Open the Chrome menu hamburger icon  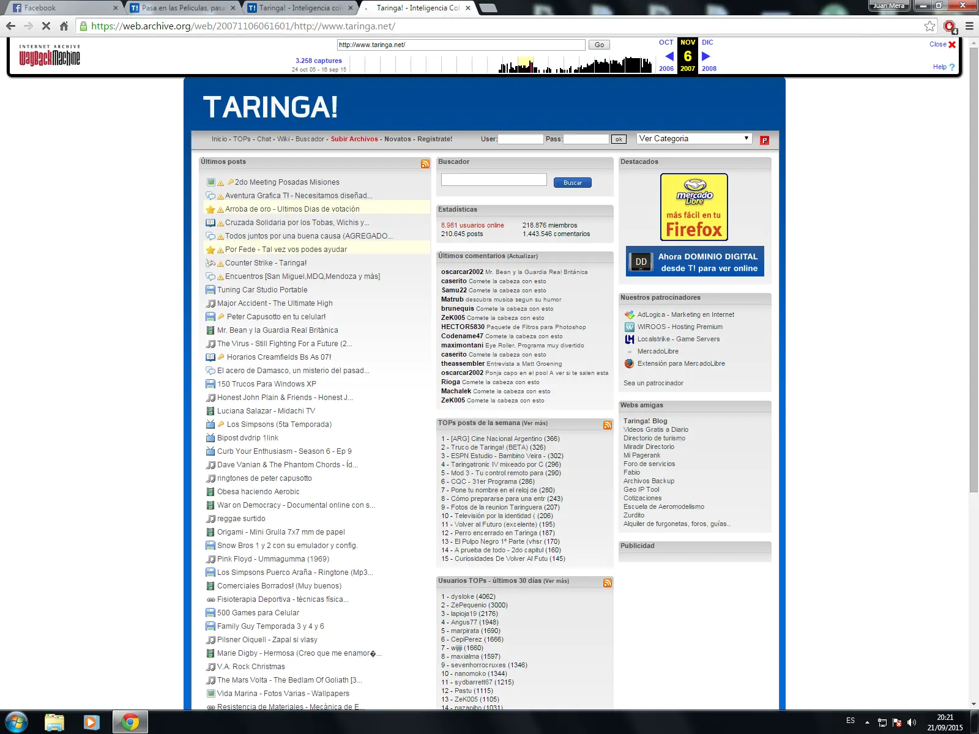[x=969, y=26]
